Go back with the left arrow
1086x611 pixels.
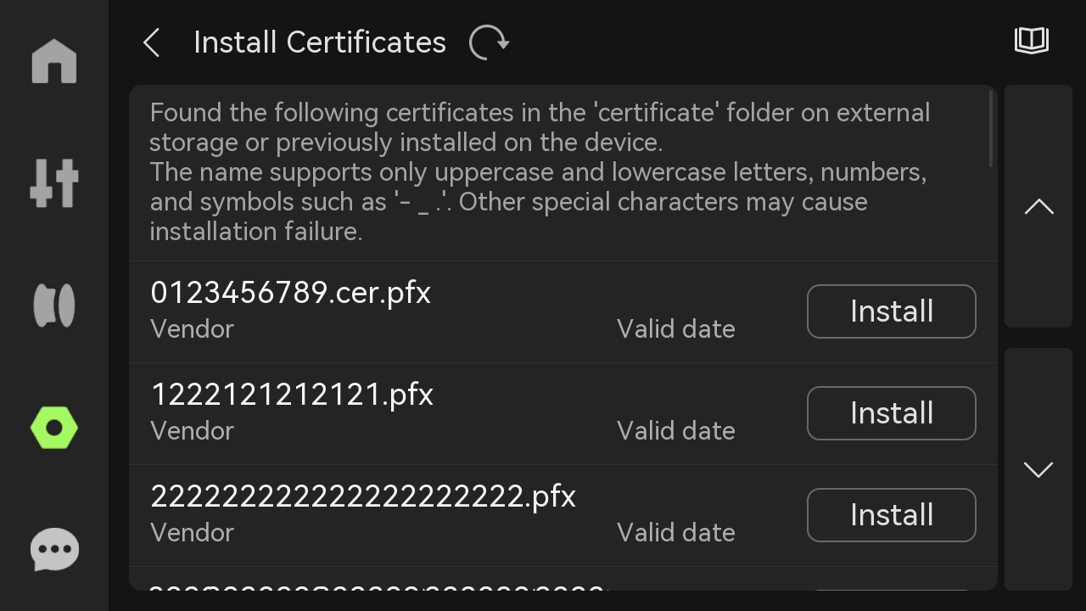pos(152,42)
